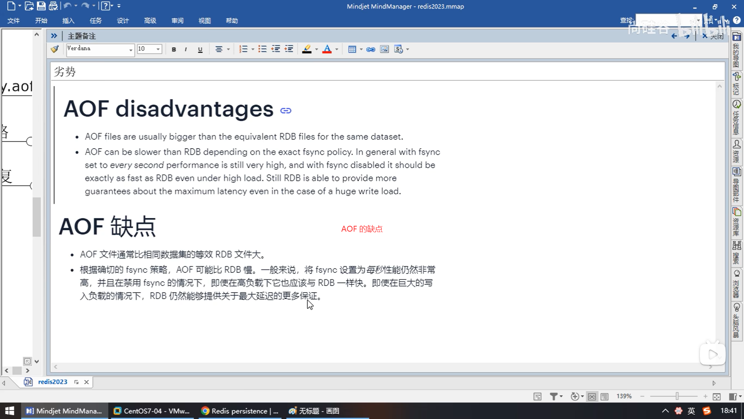
Task: Toggle italic formatting
Action: (x=186, y=49)
